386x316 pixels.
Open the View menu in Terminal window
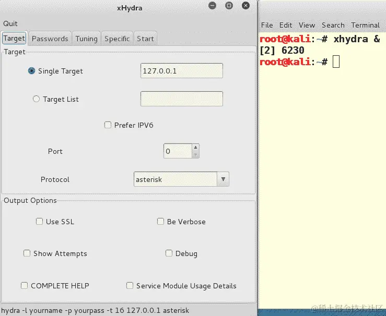point(307,25)
